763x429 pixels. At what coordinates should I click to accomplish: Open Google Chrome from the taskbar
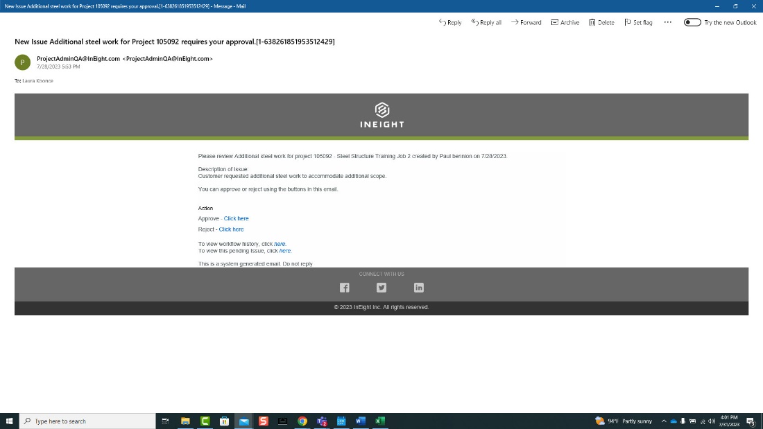click(302, 421)
